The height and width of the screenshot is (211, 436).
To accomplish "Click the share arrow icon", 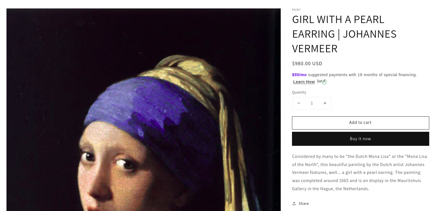I will pos(294,203).
